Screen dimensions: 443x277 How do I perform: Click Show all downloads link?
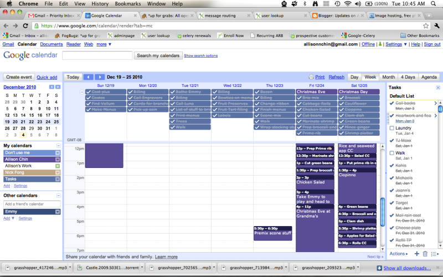pos(407,268)
